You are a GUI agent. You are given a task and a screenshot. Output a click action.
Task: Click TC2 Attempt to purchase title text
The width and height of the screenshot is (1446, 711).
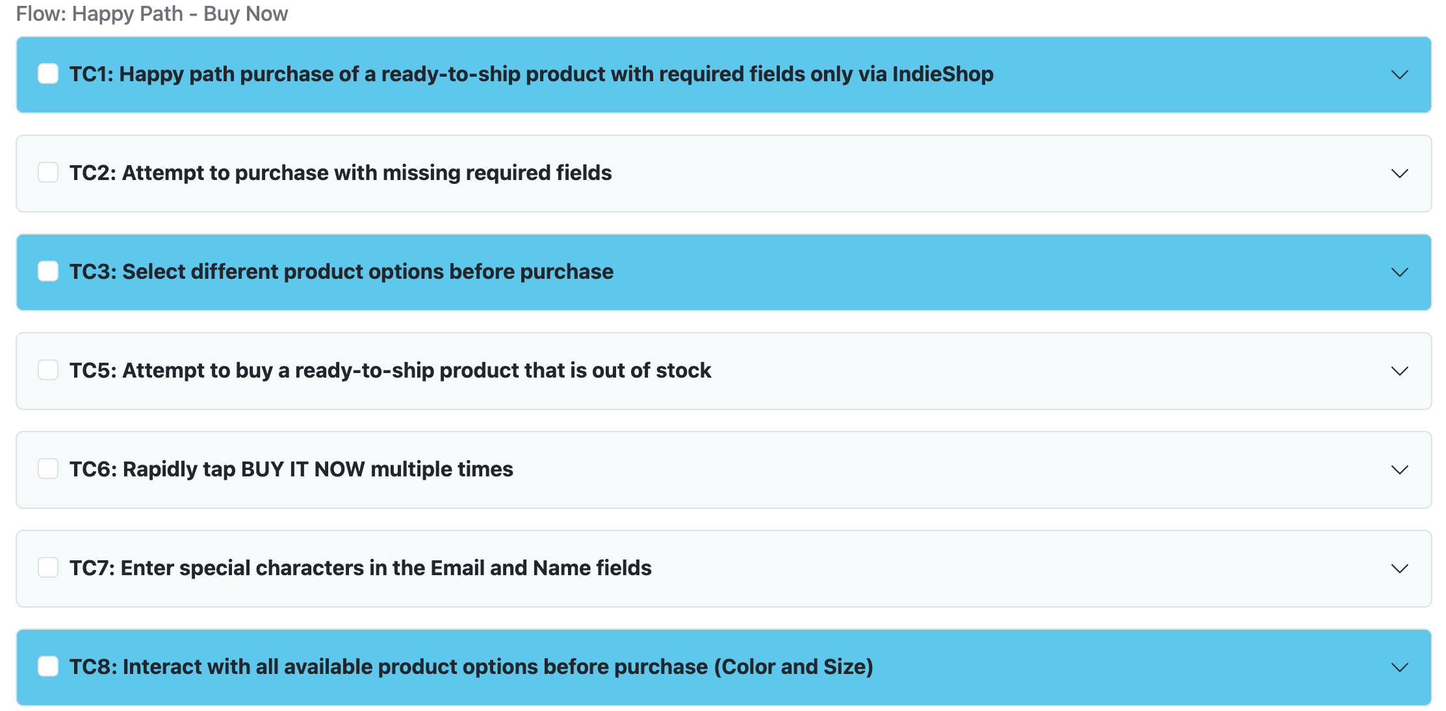(x=341, y=173)
